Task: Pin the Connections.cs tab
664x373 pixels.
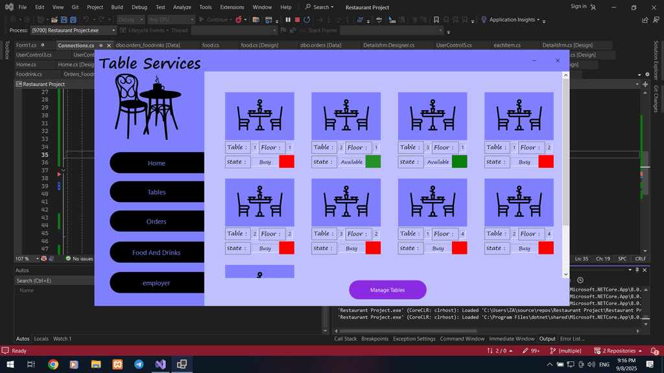Action: [x=101, y=45]
